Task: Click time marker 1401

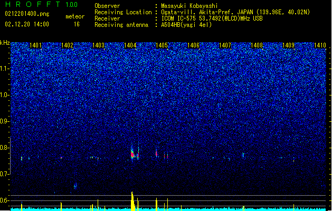Action: tap(35, 45)
